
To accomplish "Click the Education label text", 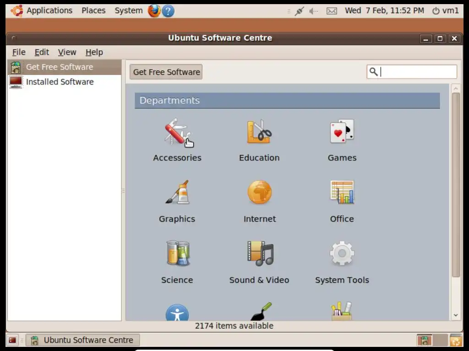I will tap(259, 158).
